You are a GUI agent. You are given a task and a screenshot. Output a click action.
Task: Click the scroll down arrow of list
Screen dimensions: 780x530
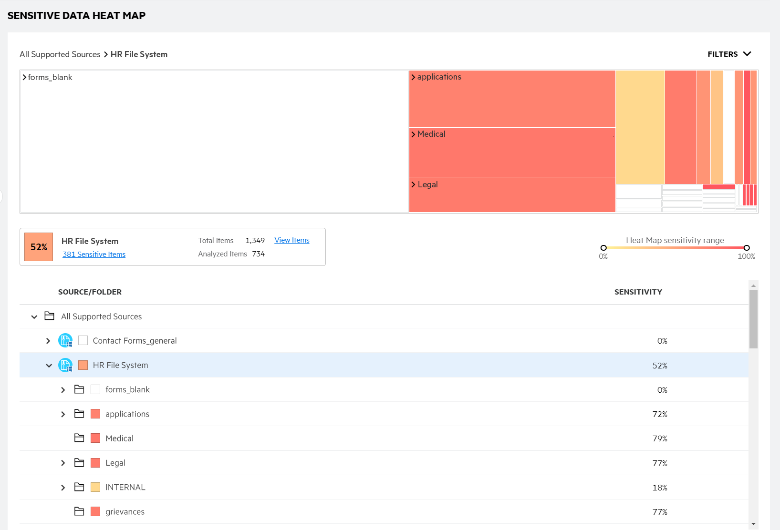coord(753,524)
